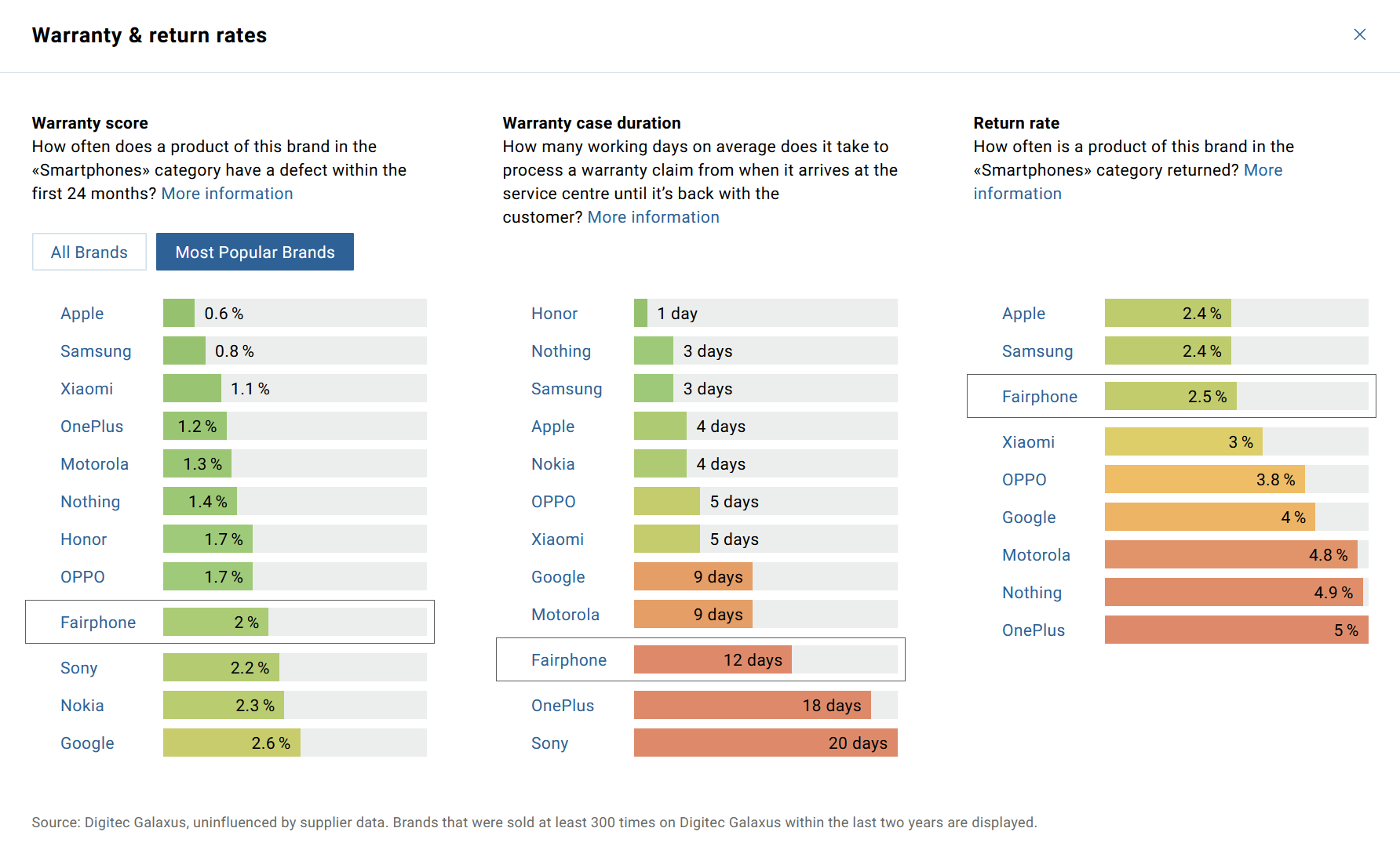1400x857 pixels.
Task: Open Fairphone in the Warranty score list
Action: pyautogui.click(x=98, y=623)
